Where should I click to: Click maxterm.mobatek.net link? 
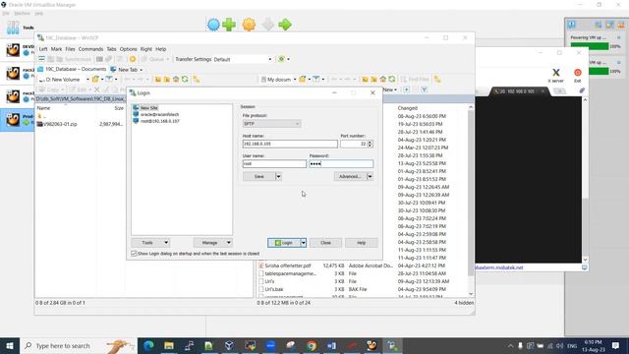tap(499, 267)
